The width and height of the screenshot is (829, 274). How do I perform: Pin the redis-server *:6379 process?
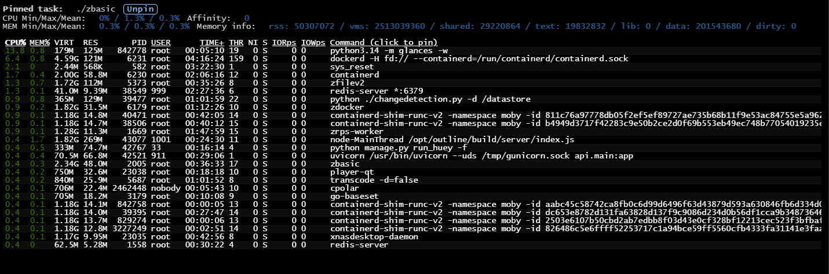click(376, 91)
